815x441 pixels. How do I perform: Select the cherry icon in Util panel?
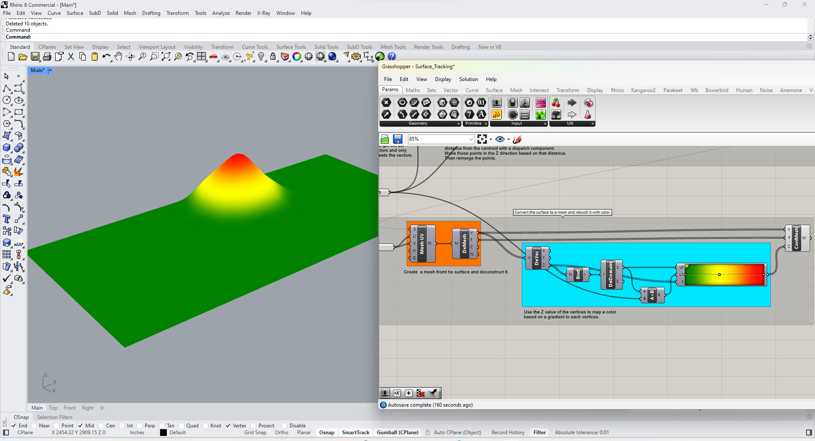click(556, 103)
